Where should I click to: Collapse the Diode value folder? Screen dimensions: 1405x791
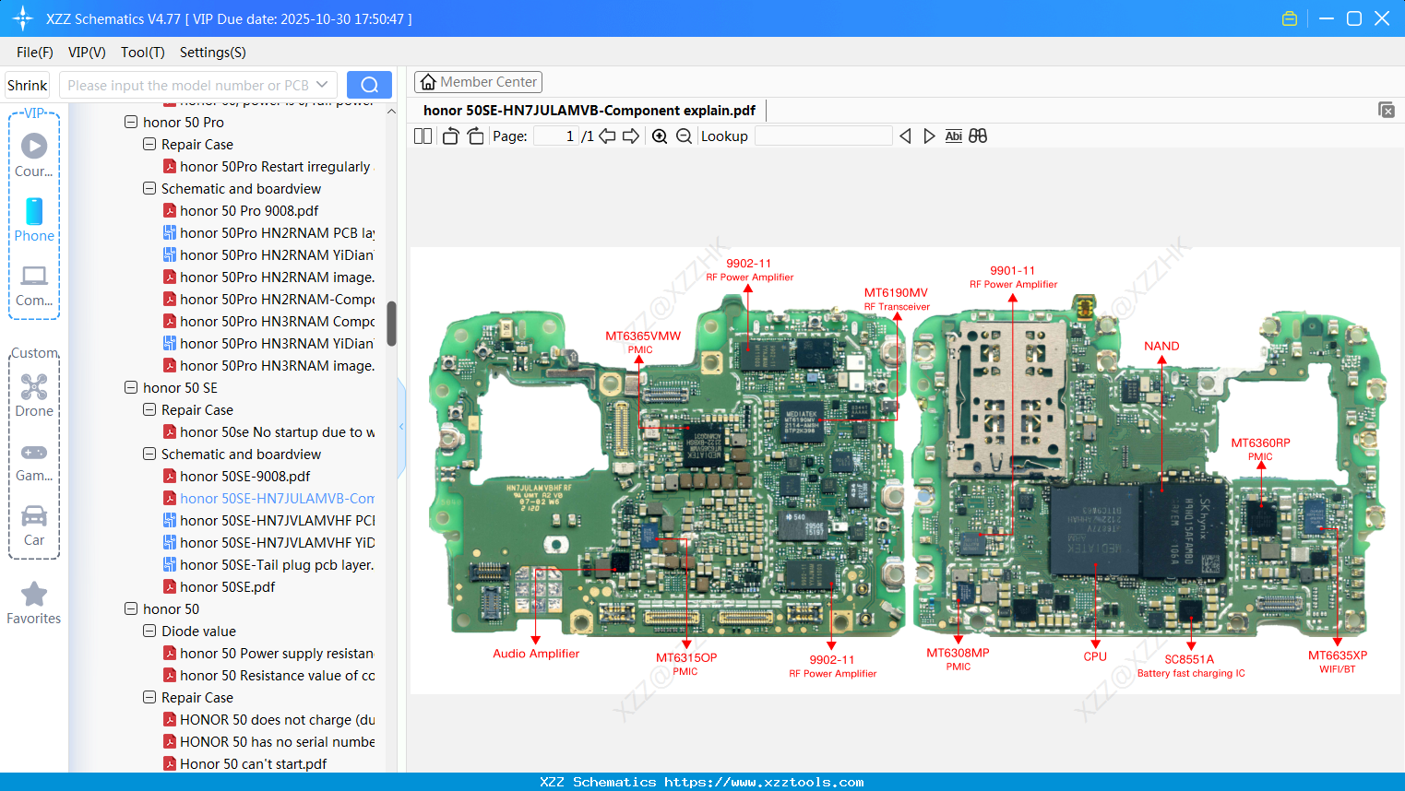point(149,631)
